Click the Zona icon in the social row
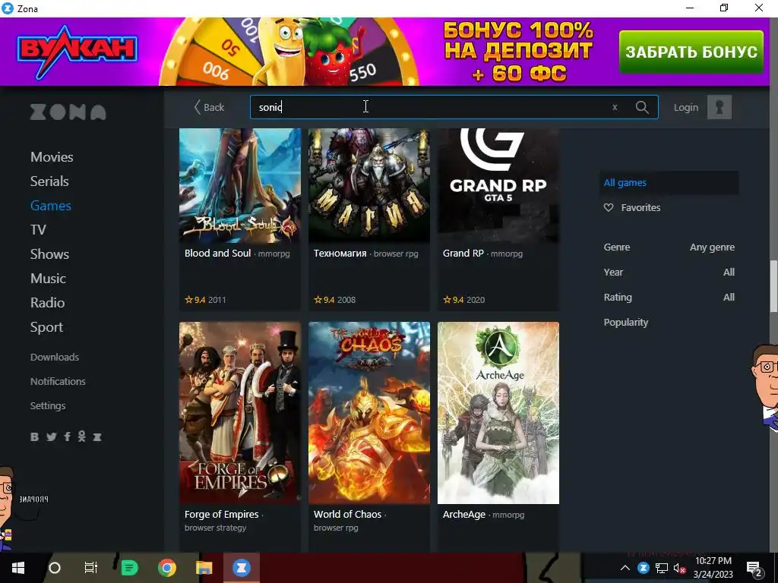The image size is (778, 583). (x=97, y=436)
